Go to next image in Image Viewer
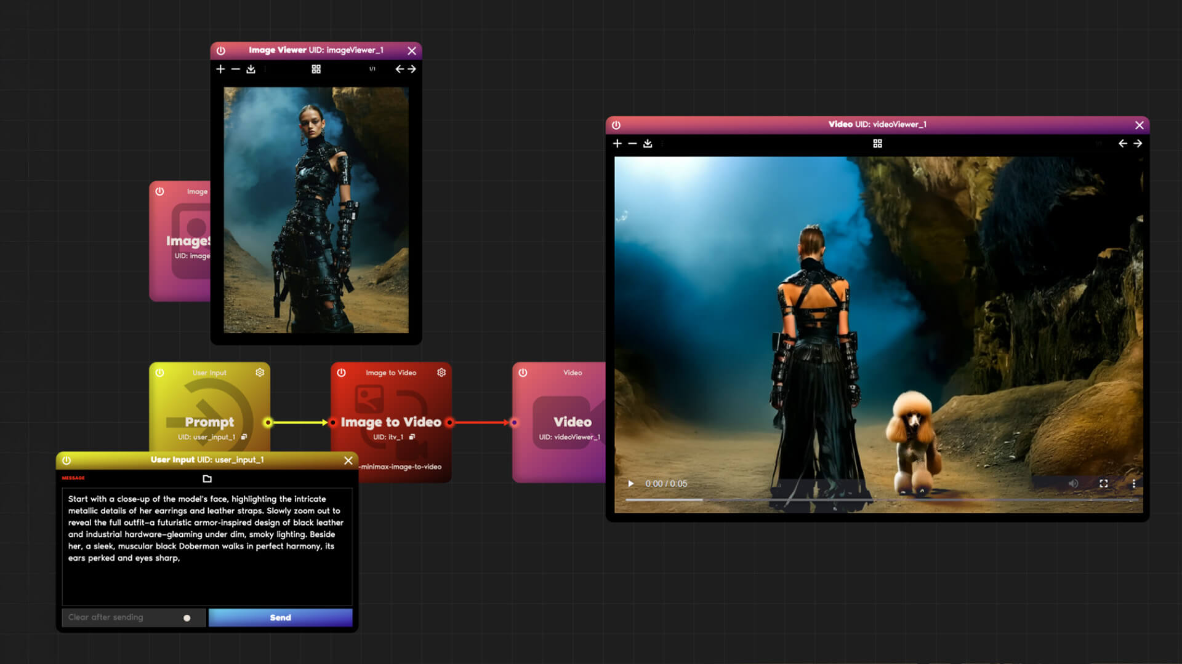Viewport: 1182px width, 664px height. [x=412, y=69]
